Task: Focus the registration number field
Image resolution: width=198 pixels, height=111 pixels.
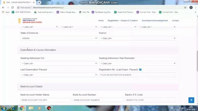Action: tap(137, 75)
